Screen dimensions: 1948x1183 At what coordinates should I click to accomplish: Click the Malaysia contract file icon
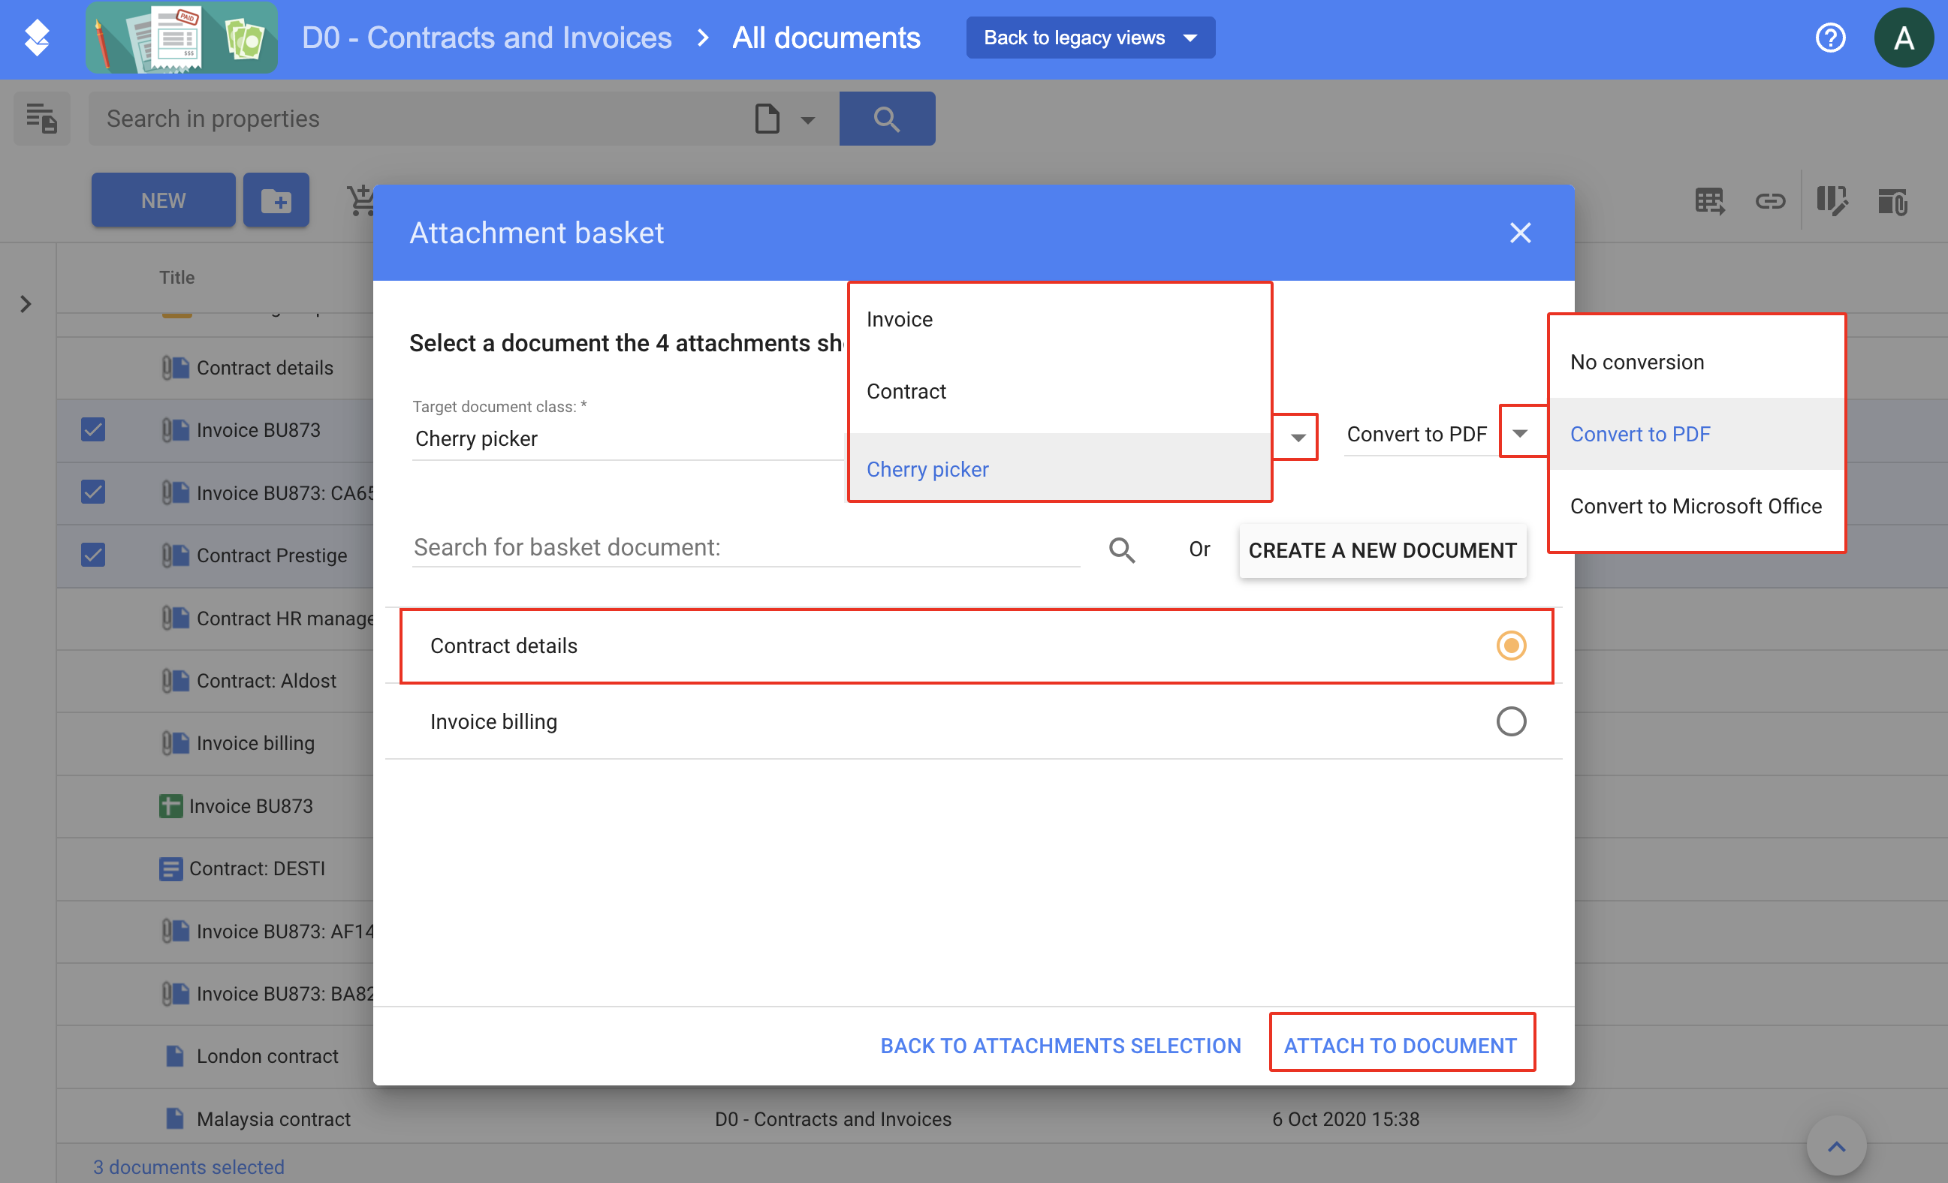175,1118
